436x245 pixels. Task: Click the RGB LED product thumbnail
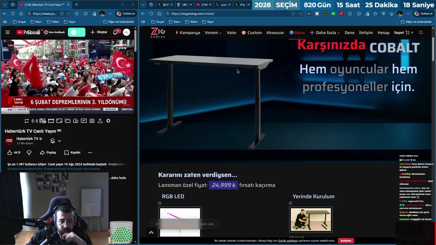[x=180, y=222]
